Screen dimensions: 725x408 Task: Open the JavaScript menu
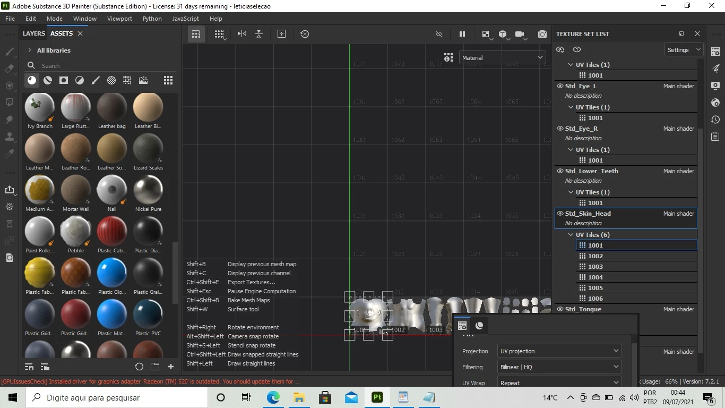(x=186, y=19)
